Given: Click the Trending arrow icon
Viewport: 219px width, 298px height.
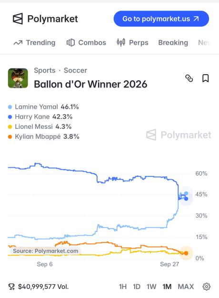Looking at the screenshot, I should [18, 43].
